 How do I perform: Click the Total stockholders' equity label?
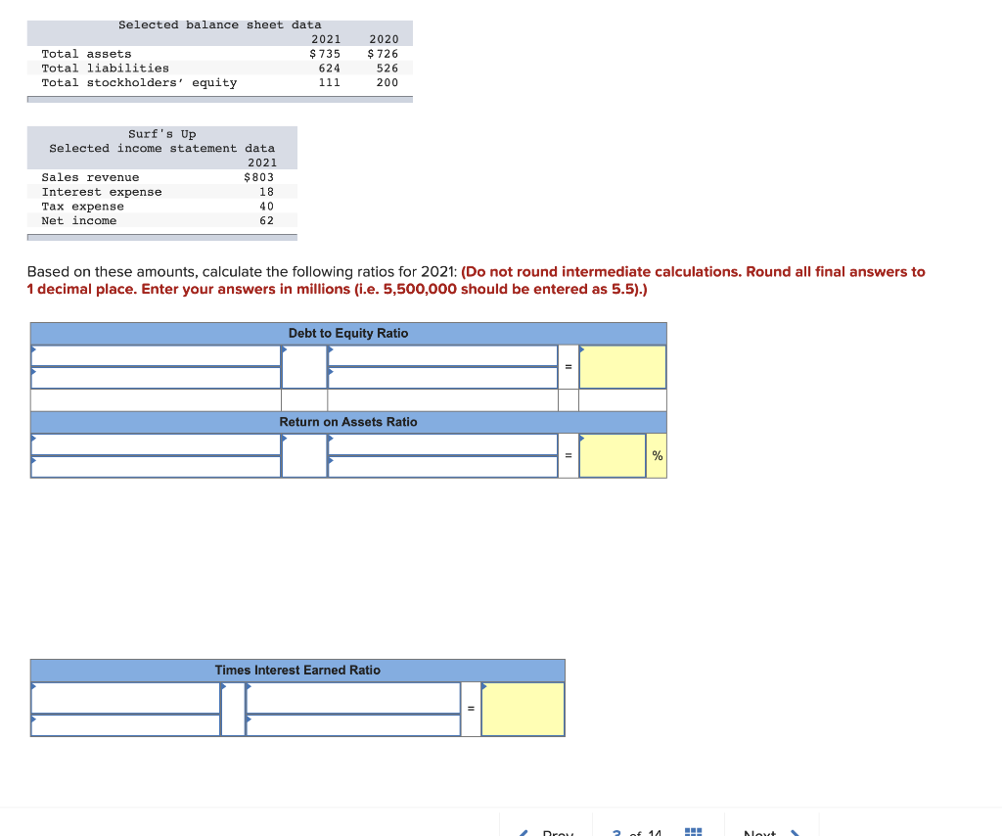pos(139,82)
